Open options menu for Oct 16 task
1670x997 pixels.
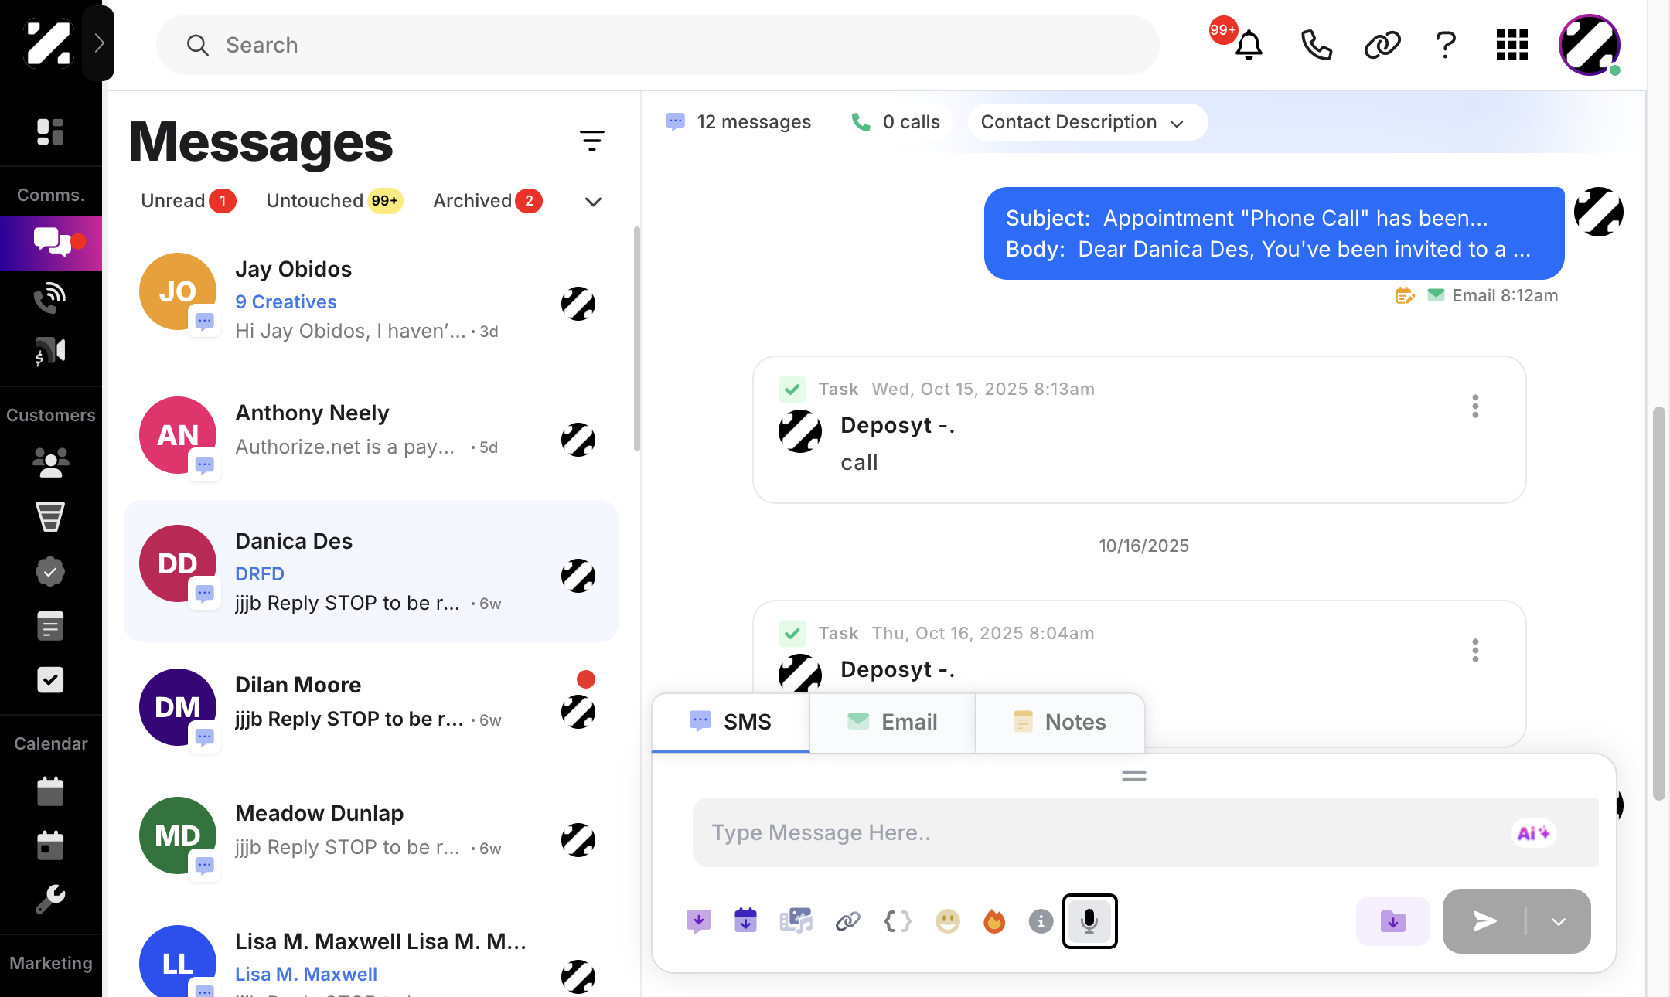click(1475, 650)
